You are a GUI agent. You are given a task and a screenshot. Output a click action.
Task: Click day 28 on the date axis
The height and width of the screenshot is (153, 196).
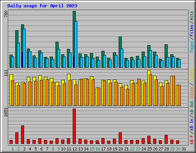pos(167,149)
